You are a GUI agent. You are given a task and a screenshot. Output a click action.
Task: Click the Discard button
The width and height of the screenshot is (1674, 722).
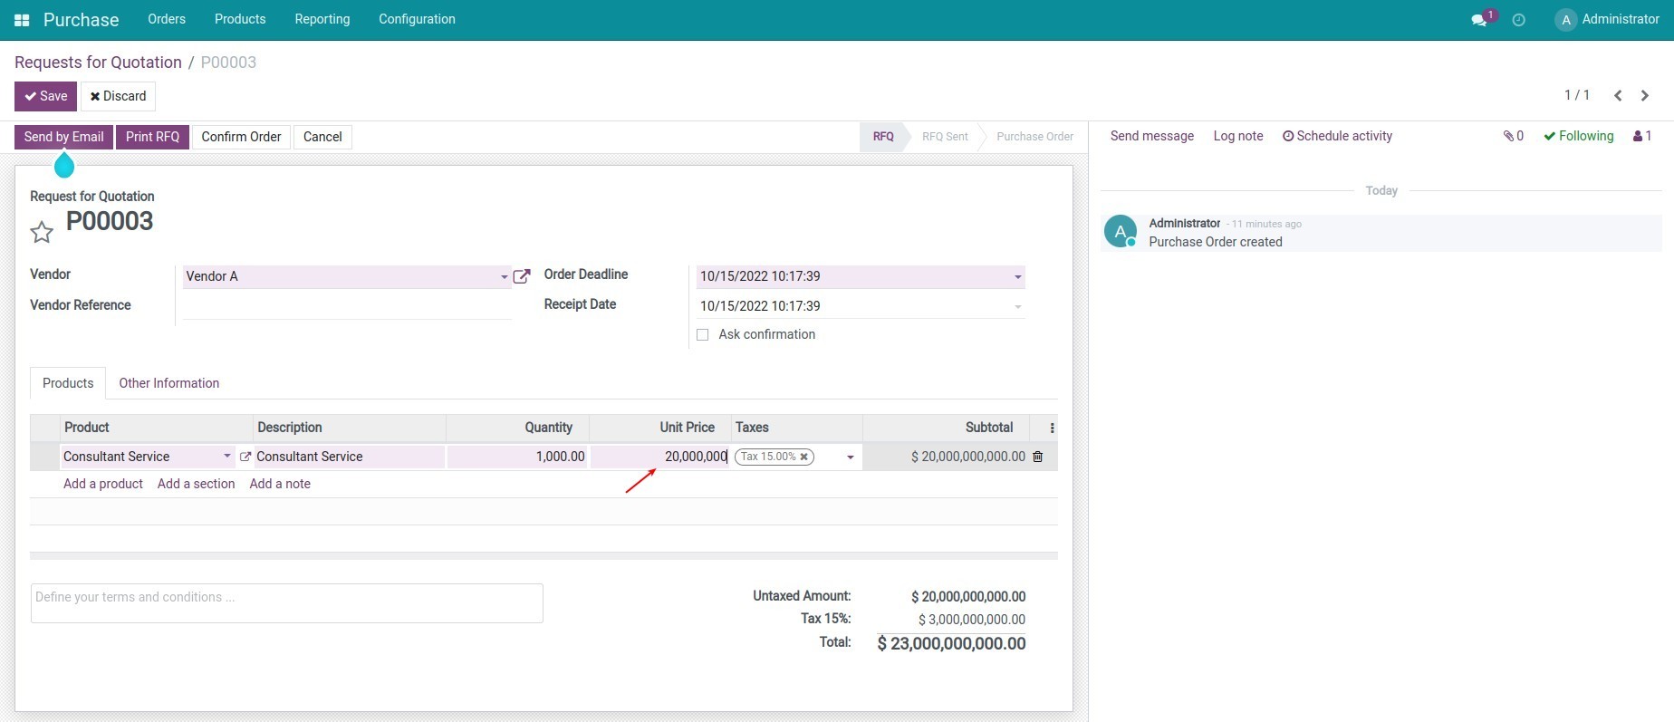[x=118, y=96]
